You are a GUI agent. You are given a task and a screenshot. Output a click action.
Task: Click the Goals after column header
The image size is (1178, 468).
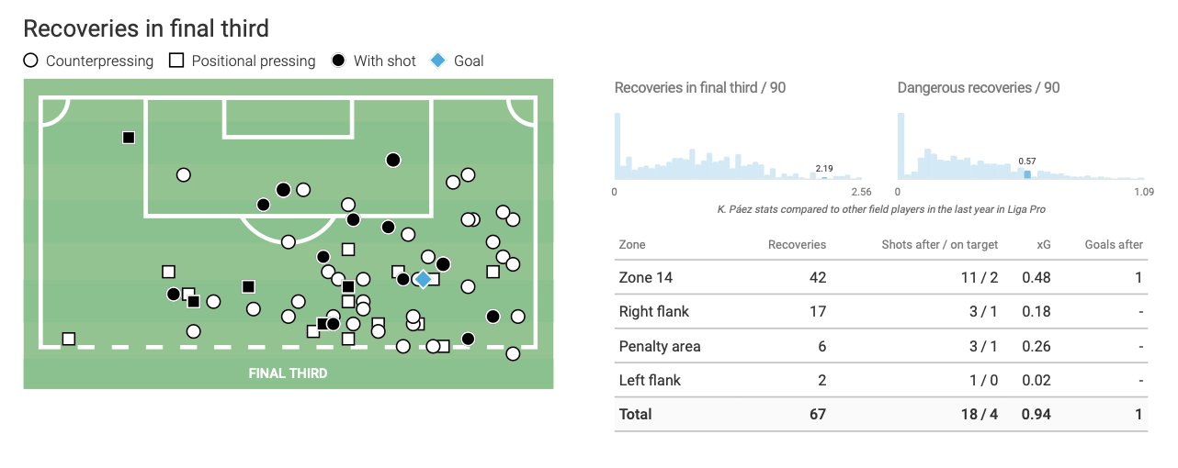(x=1114, y=245)
